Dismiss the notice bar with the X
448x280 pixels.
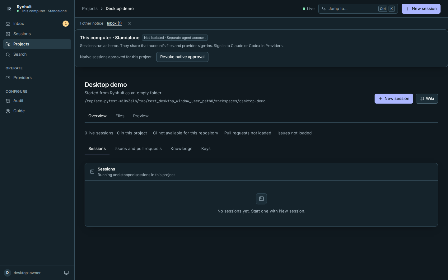(x=130, y=23)
